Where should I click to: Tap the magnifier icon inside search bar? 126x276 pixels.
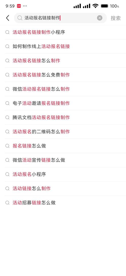pos(20,18)
